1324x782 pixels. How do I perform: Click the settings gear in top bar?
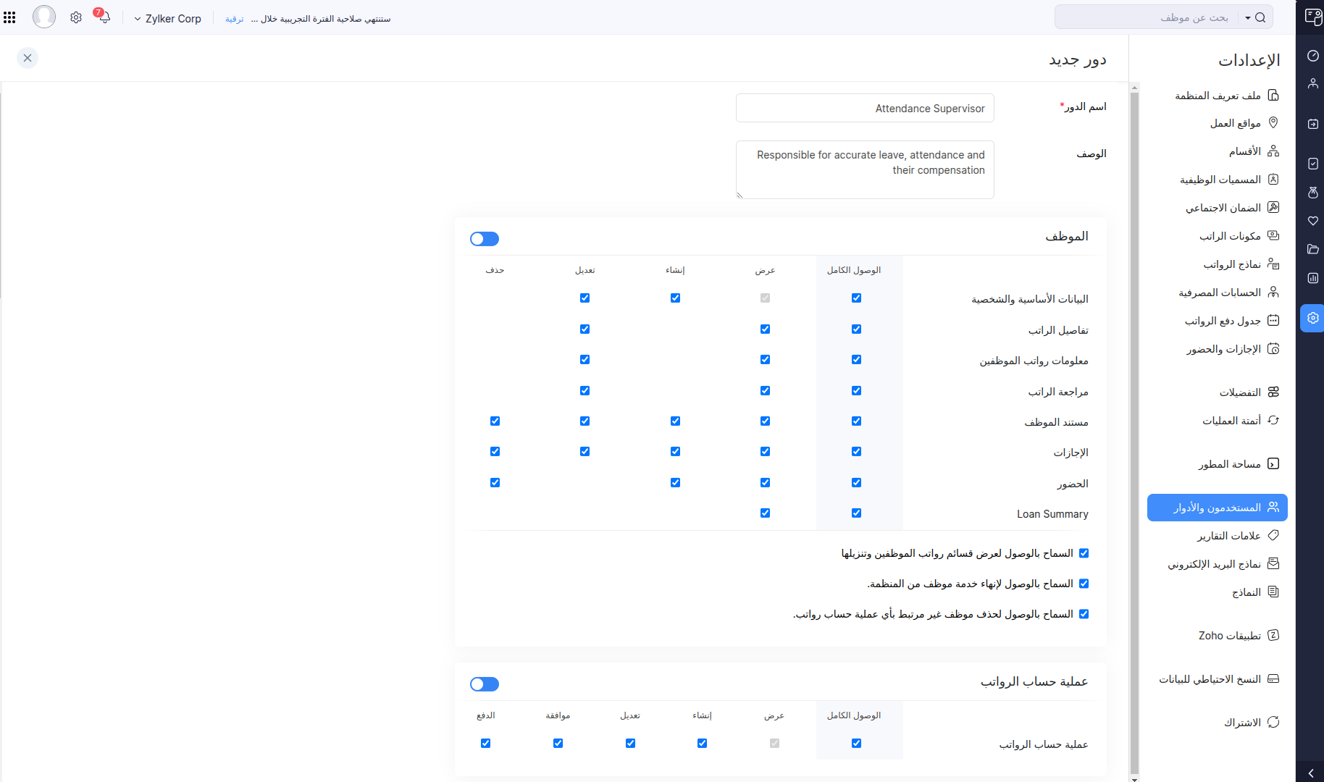[76, 18]
